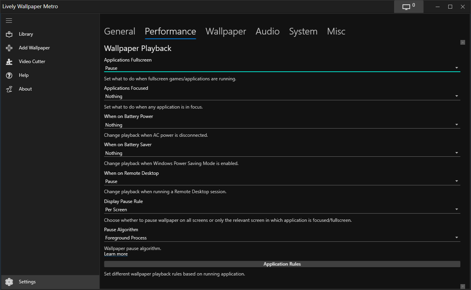Open the Video Cutter icon
The height and width of the screenshot is (290, 471).
9,62
